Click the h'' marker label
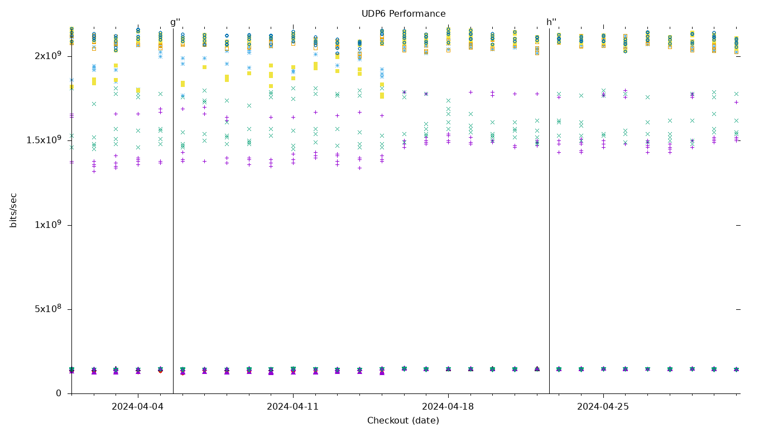 pyautogui.click(x=551, y=22)
